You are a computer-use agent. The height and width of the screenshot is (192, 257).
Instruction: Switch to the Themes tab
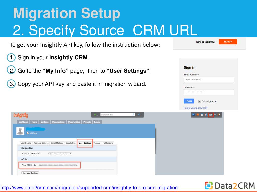pyautogui.click(x=97, y=143)
